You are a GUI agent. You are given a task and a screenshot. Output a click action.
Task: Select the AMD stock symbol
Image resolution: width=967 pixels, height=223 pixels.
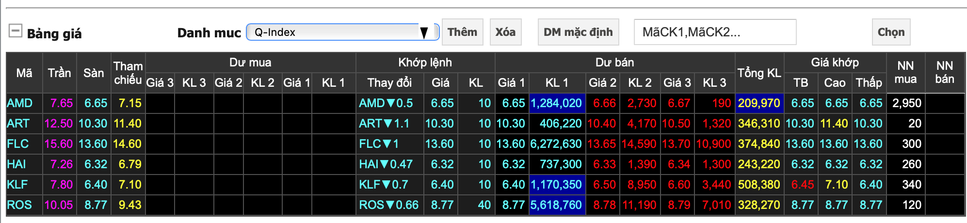pyautogui.click(x=20, y=103)
